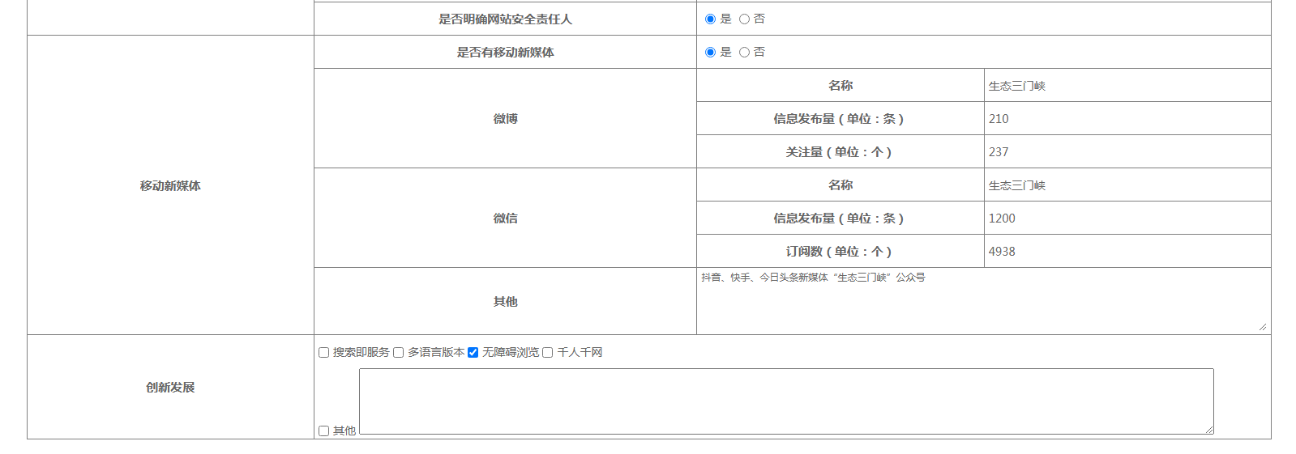Focus the 微博 信息发布量 field showing 210

click(x=1127, y=119)
